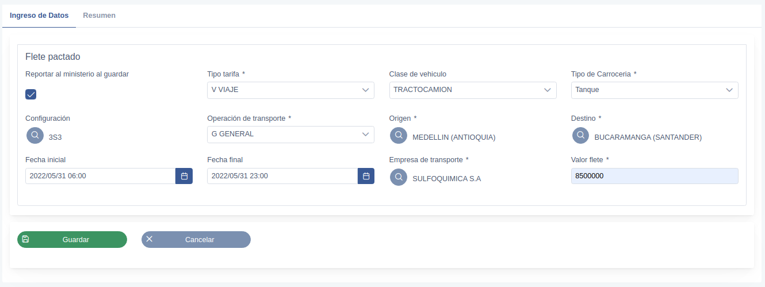
Task: Open Empresa de transporte search icon
Action: point(399,177)
